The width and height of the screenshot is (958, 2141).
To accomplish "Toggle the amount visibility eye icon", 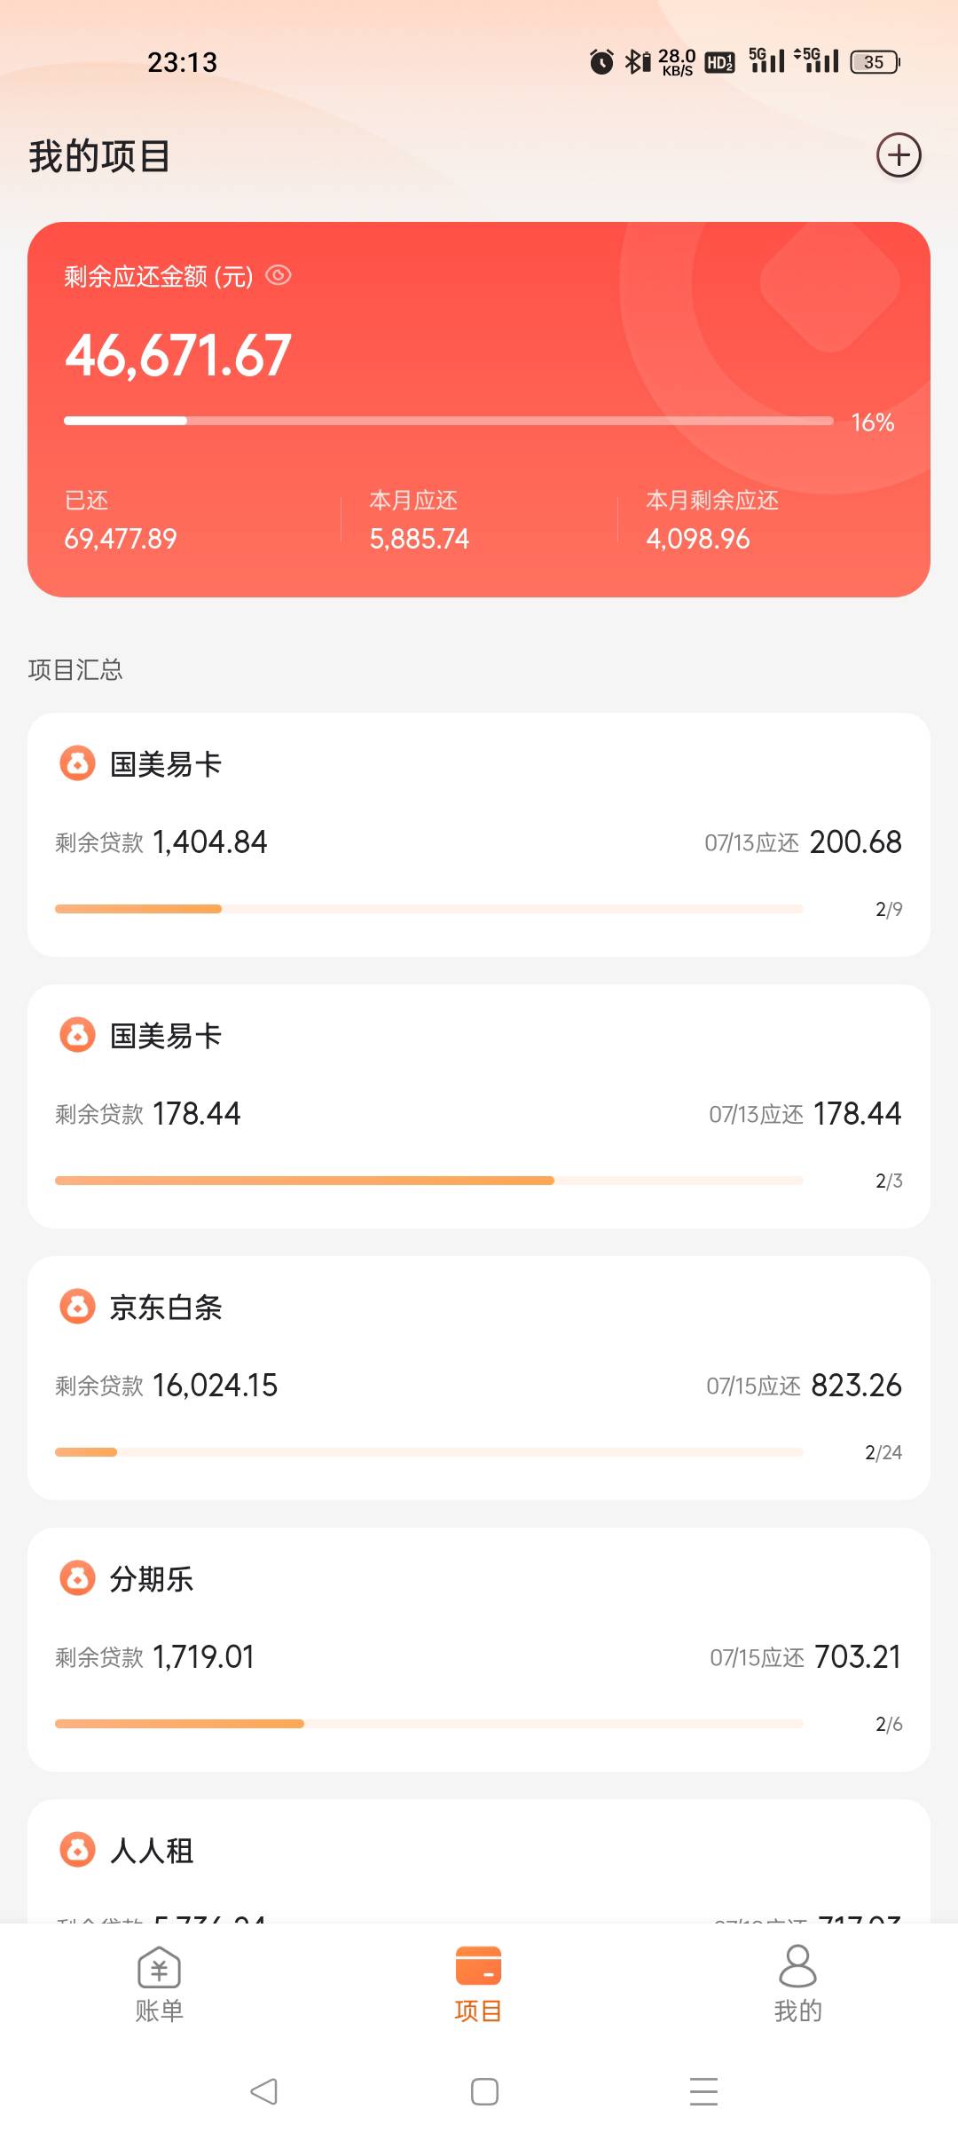I will pyautogui.click(x=279, y=275).
